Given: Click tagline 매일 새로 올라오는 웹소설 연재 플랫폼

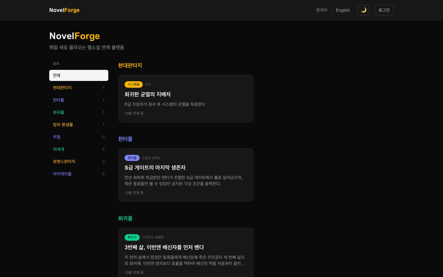Looking at the screenshot, I should [x=87, y=47].
